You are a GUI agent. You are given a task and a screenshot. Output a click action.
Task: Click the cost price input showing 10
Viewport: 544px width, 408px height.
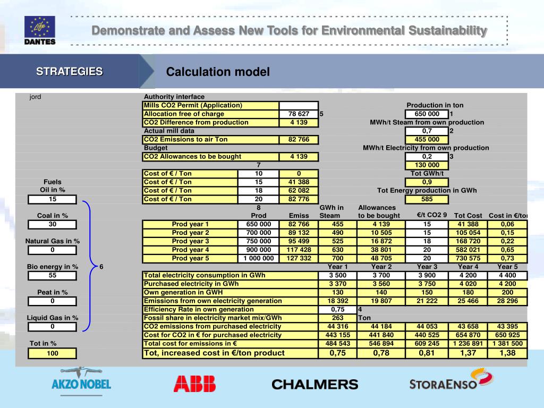(x=259, y=174)
